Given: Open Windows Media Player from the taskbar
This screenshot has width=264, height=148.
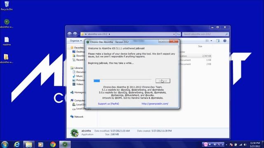Looking at the screenshot, I should [40, 144].
